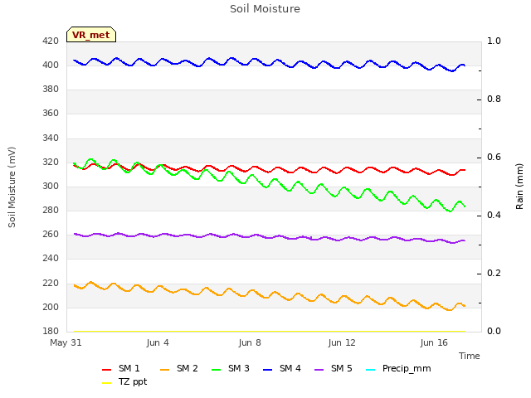Click the 0.2 rain-axis tick label

494,273
